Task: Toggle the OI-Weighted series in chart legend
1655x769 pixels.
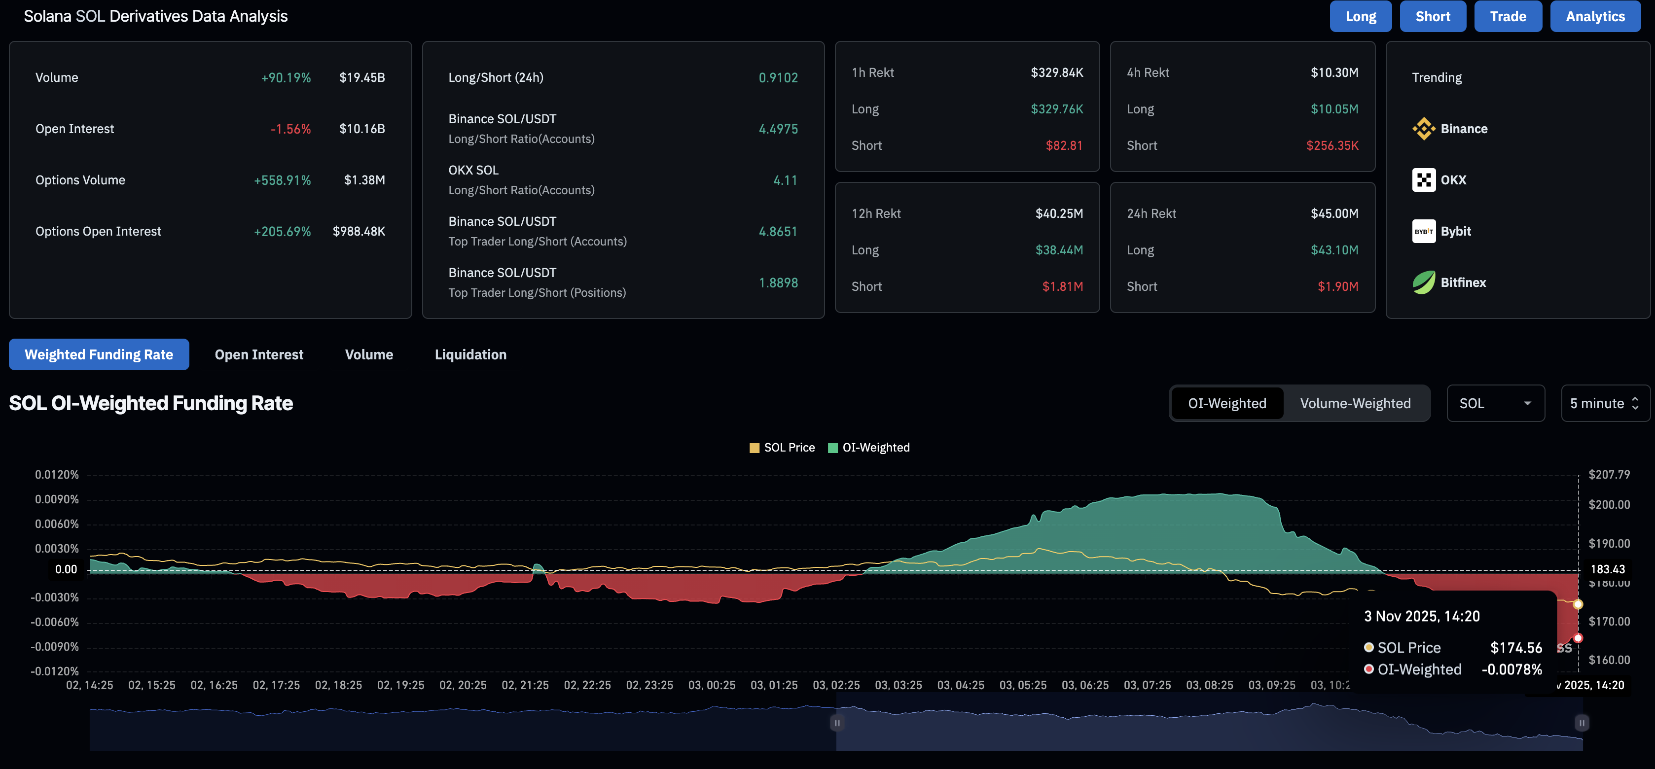Action: pos(875,448)
